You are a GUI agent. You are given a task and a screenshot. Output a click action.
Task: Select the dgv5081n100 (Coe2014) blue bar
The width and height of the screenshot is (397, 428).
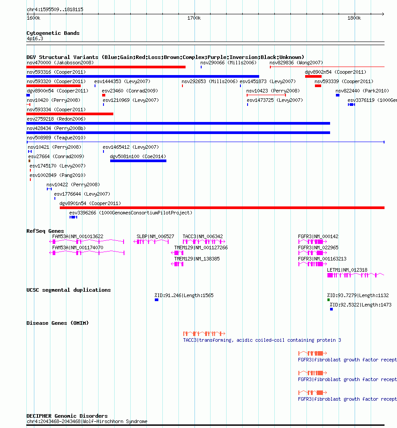coord(138,161)
